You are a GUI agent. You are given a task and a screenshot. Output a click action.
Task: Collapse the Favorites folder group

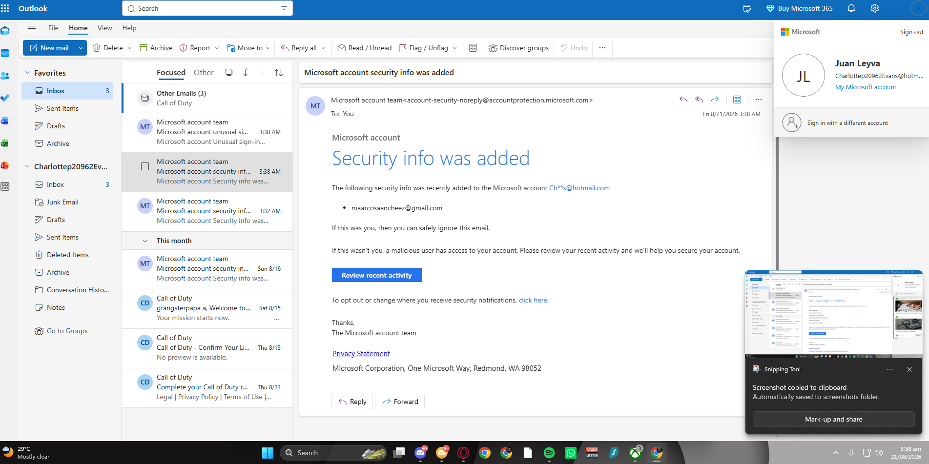point(27,73)
